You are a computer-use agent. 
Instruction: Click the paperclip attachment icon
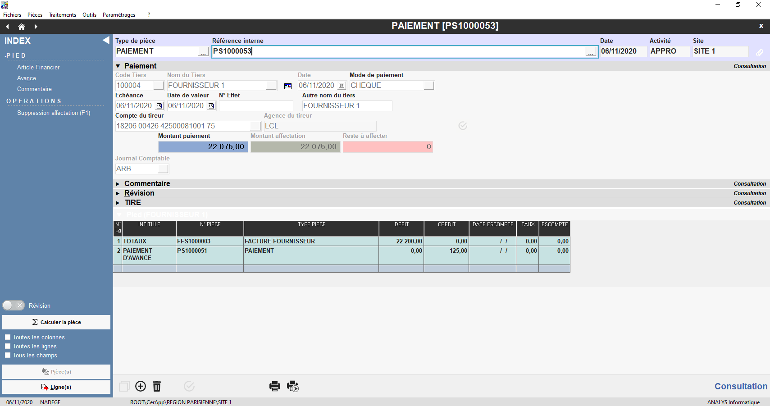pos(760,52)
